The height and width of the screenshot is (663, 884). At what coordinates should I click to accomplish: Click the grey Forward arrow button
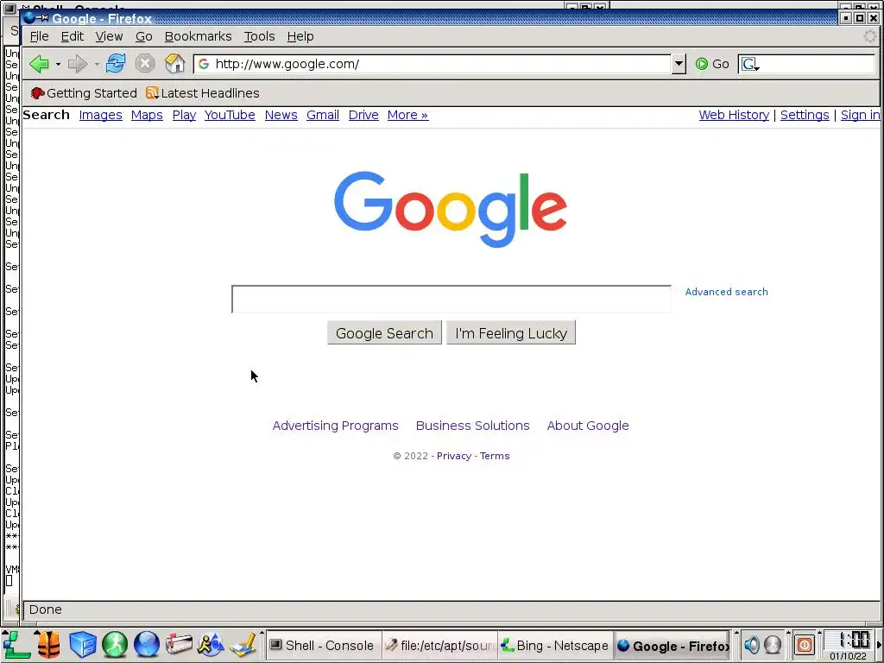click(77, 64)
